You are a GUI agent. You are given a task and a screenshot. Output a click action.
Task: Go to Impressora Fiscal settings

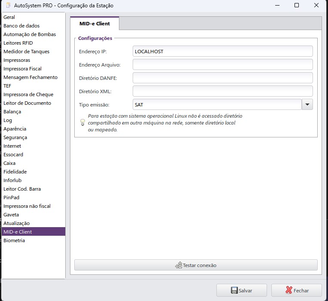tap(22, 69)
